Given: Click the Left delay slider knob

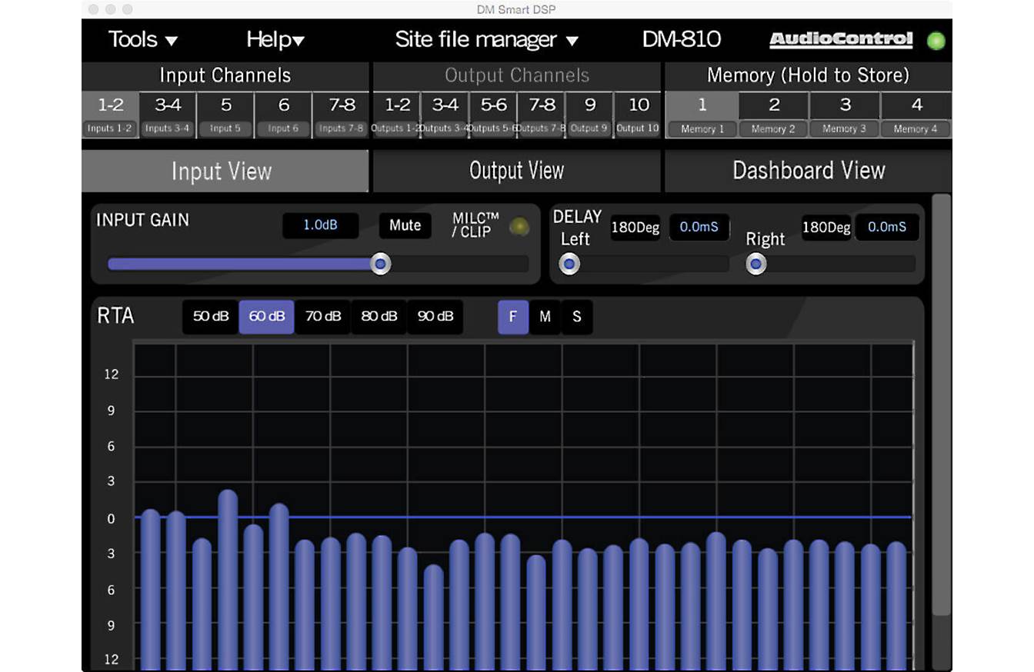Looking at the screenshot, I should 569,264.
